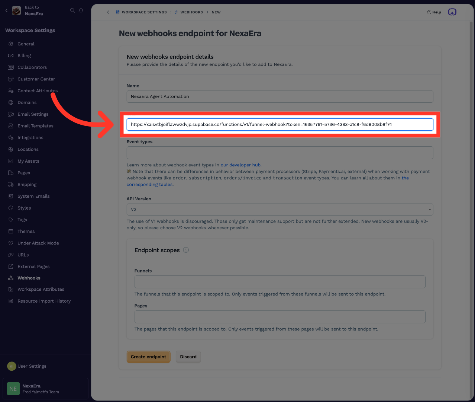Click the External Pages icon
Image resolution: width=475 pixels, height=402 pixels.
click(11, 267)
